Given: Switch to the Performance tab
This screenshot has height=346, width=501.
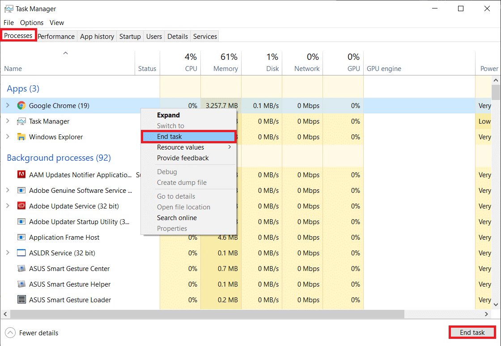Looking at the screenshot, I should click(56, 37).
